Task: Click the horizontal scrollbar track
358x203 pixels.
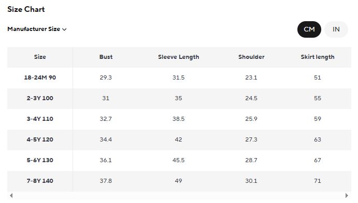Action: pyautogui.click(x=179, y=195)
